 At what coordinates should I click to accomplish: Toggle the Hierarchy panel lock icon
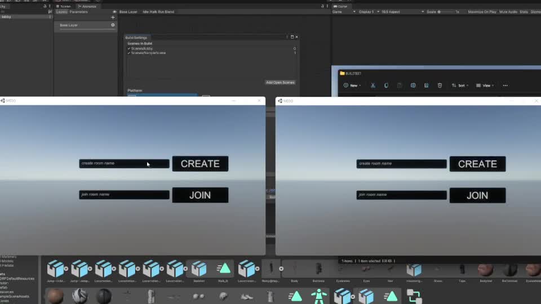45,6
